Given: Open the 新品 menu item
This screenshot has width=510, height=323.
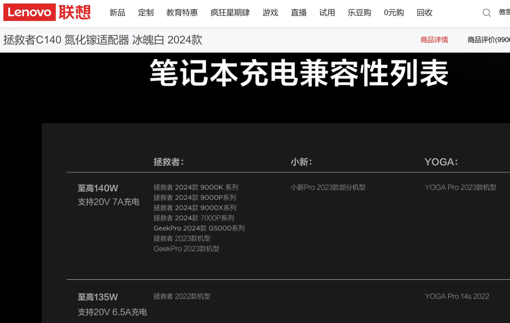Looking at the screenshot, I should tap(117, 13).
